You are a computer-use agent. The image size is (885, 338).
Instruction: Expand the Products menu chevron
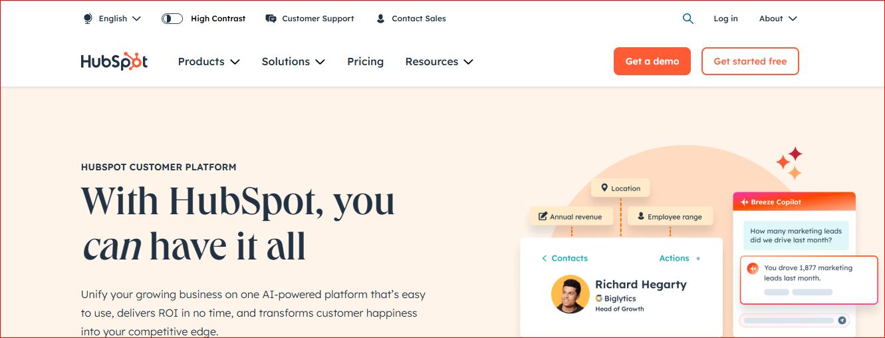(x=235, y=62)
